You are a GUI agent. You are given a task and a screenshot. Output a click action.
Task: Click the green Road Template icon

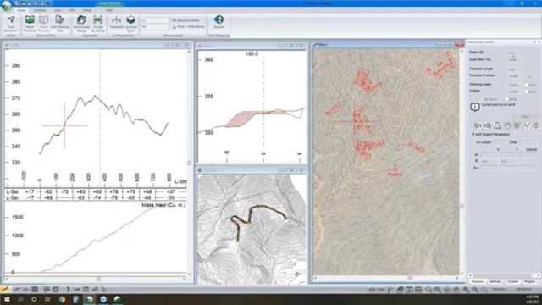pos(30,20)
